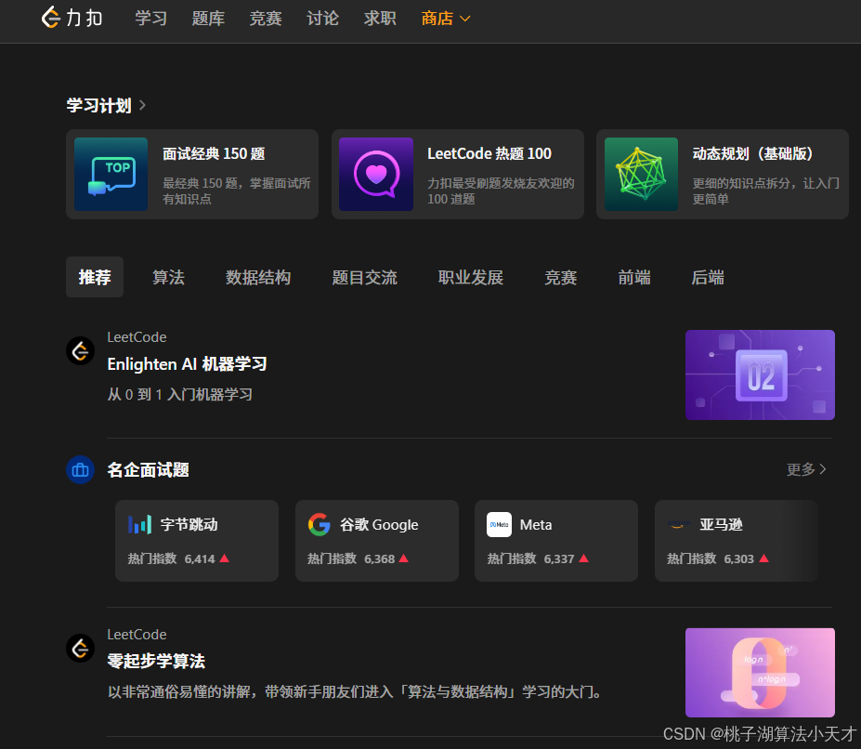The height and width of the screenshot is (749, 861).
Task: Open the 商店 menu label
Action: (x=437, y=19)
